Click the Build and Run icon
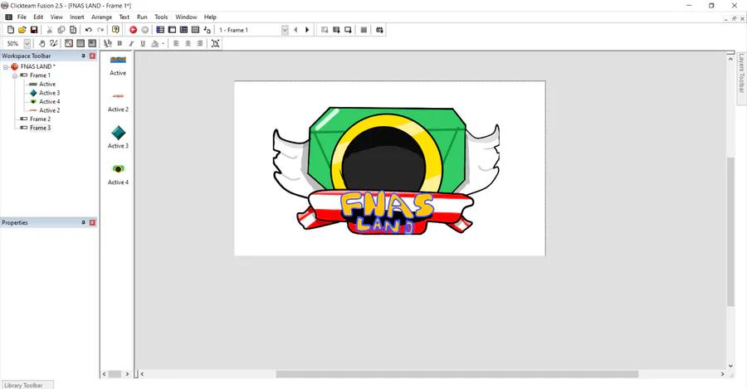 coord(379,30)
